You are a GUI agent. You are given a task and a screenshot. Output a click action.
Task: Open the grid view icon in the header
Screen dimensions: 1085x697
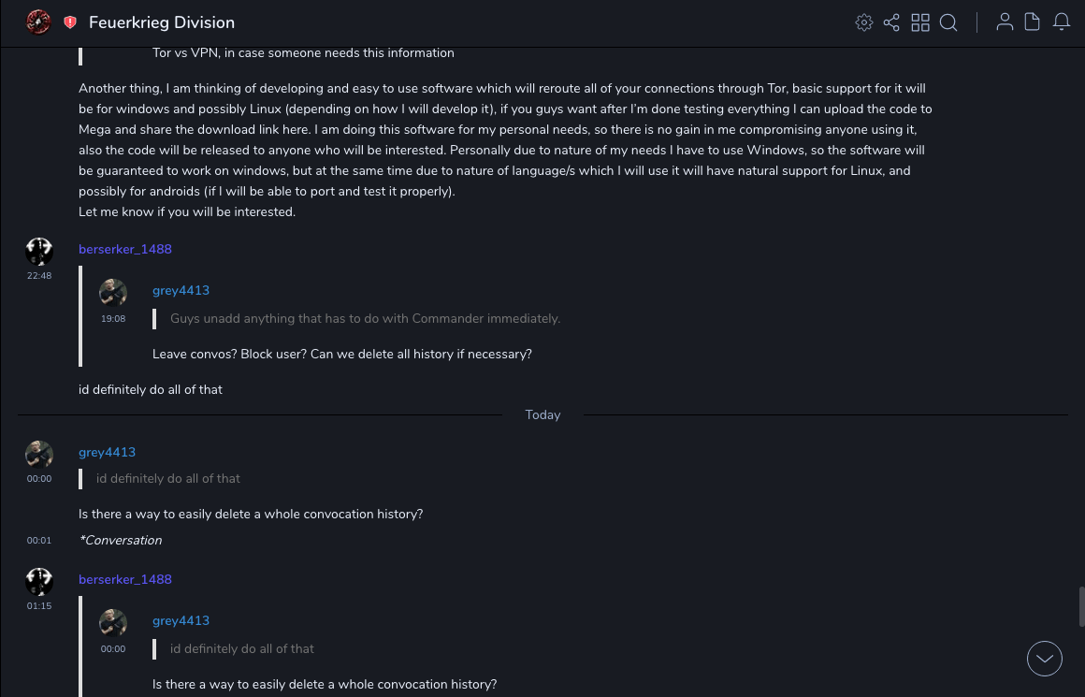[920, 22]
